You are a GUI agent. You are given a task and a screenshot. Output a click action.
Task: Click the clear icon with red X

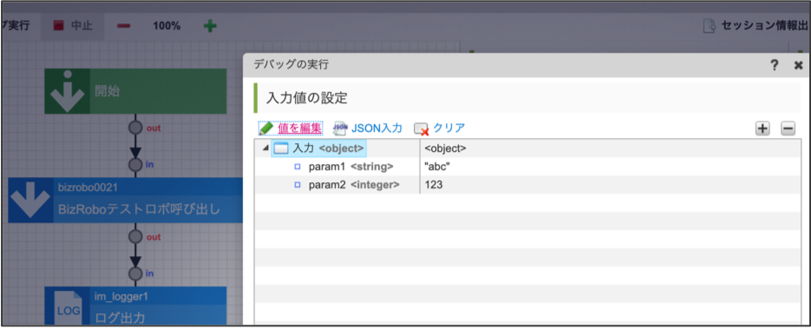422,128
